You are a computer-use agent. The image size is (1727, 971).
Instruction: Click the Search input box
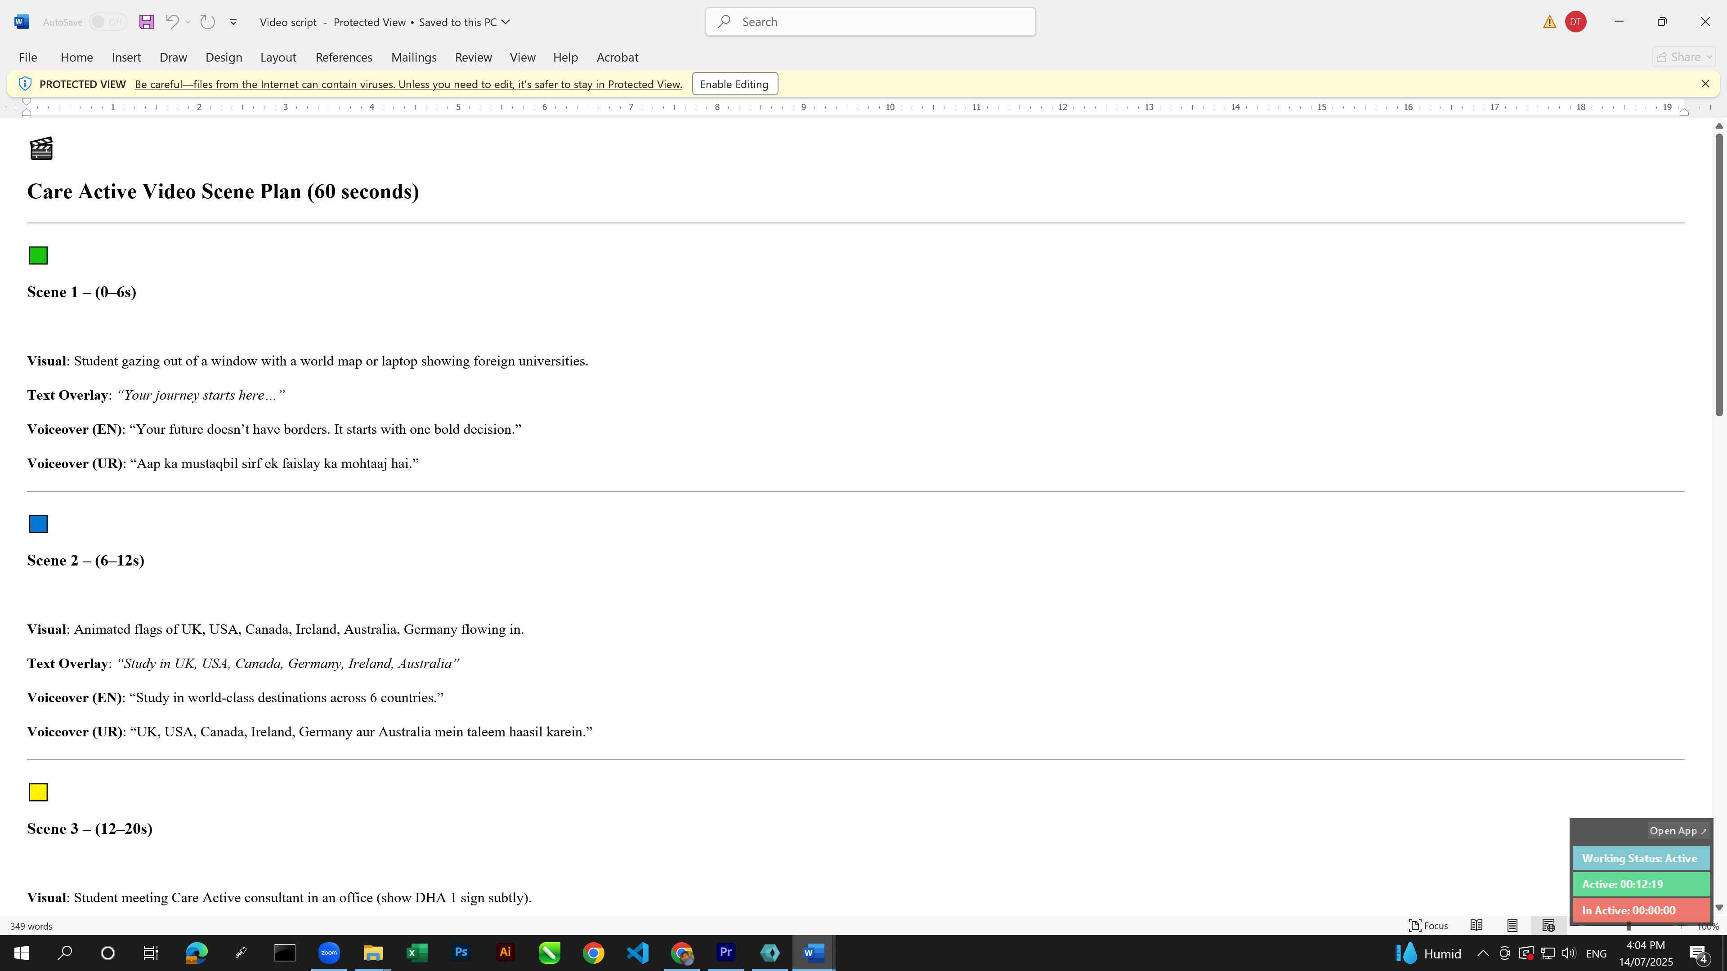click(x=870, y=22)
